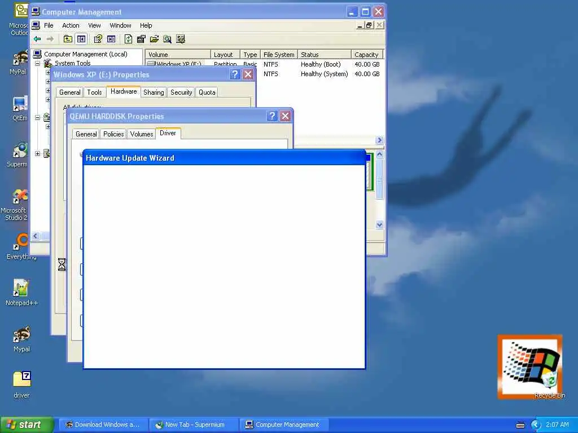Click the magnifying glass toolbar icon
This screenshot has height=433, width=578.
[x=167, y=39]
